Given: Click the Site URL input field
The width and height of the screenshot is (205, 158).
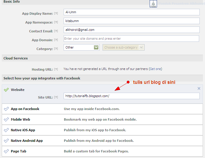Looking at the screenshot, I should [132, 96].
